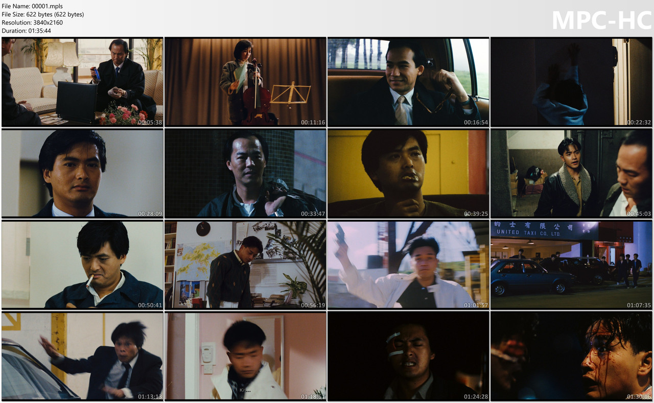Pick the office map thumbnail at 00:56:19
This screenshot has width=654, height=403.
(x=245, y=265)
